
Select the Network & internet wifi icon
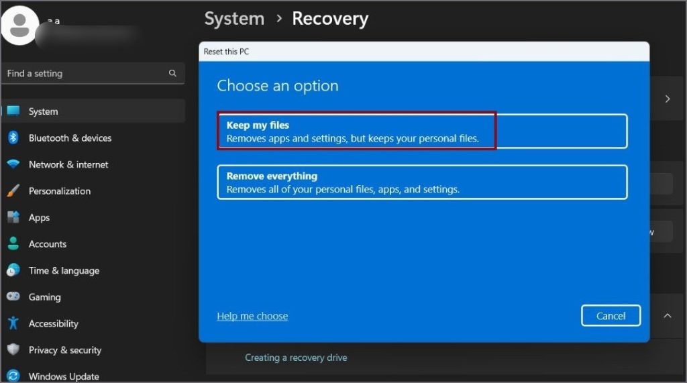pyautogui.click(x=13, y=164)
